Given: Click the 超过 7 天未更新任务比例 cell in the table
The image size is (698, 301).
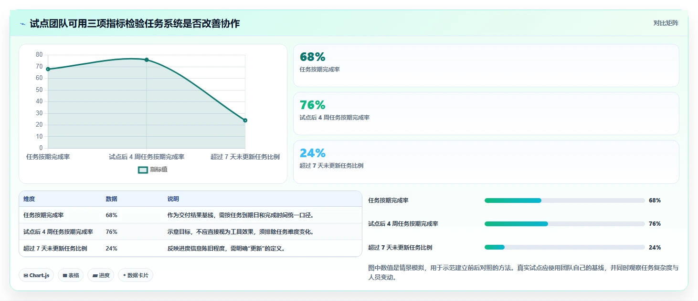Looking at the screenshot, I should pyautogui.click(x=55, y=249).
